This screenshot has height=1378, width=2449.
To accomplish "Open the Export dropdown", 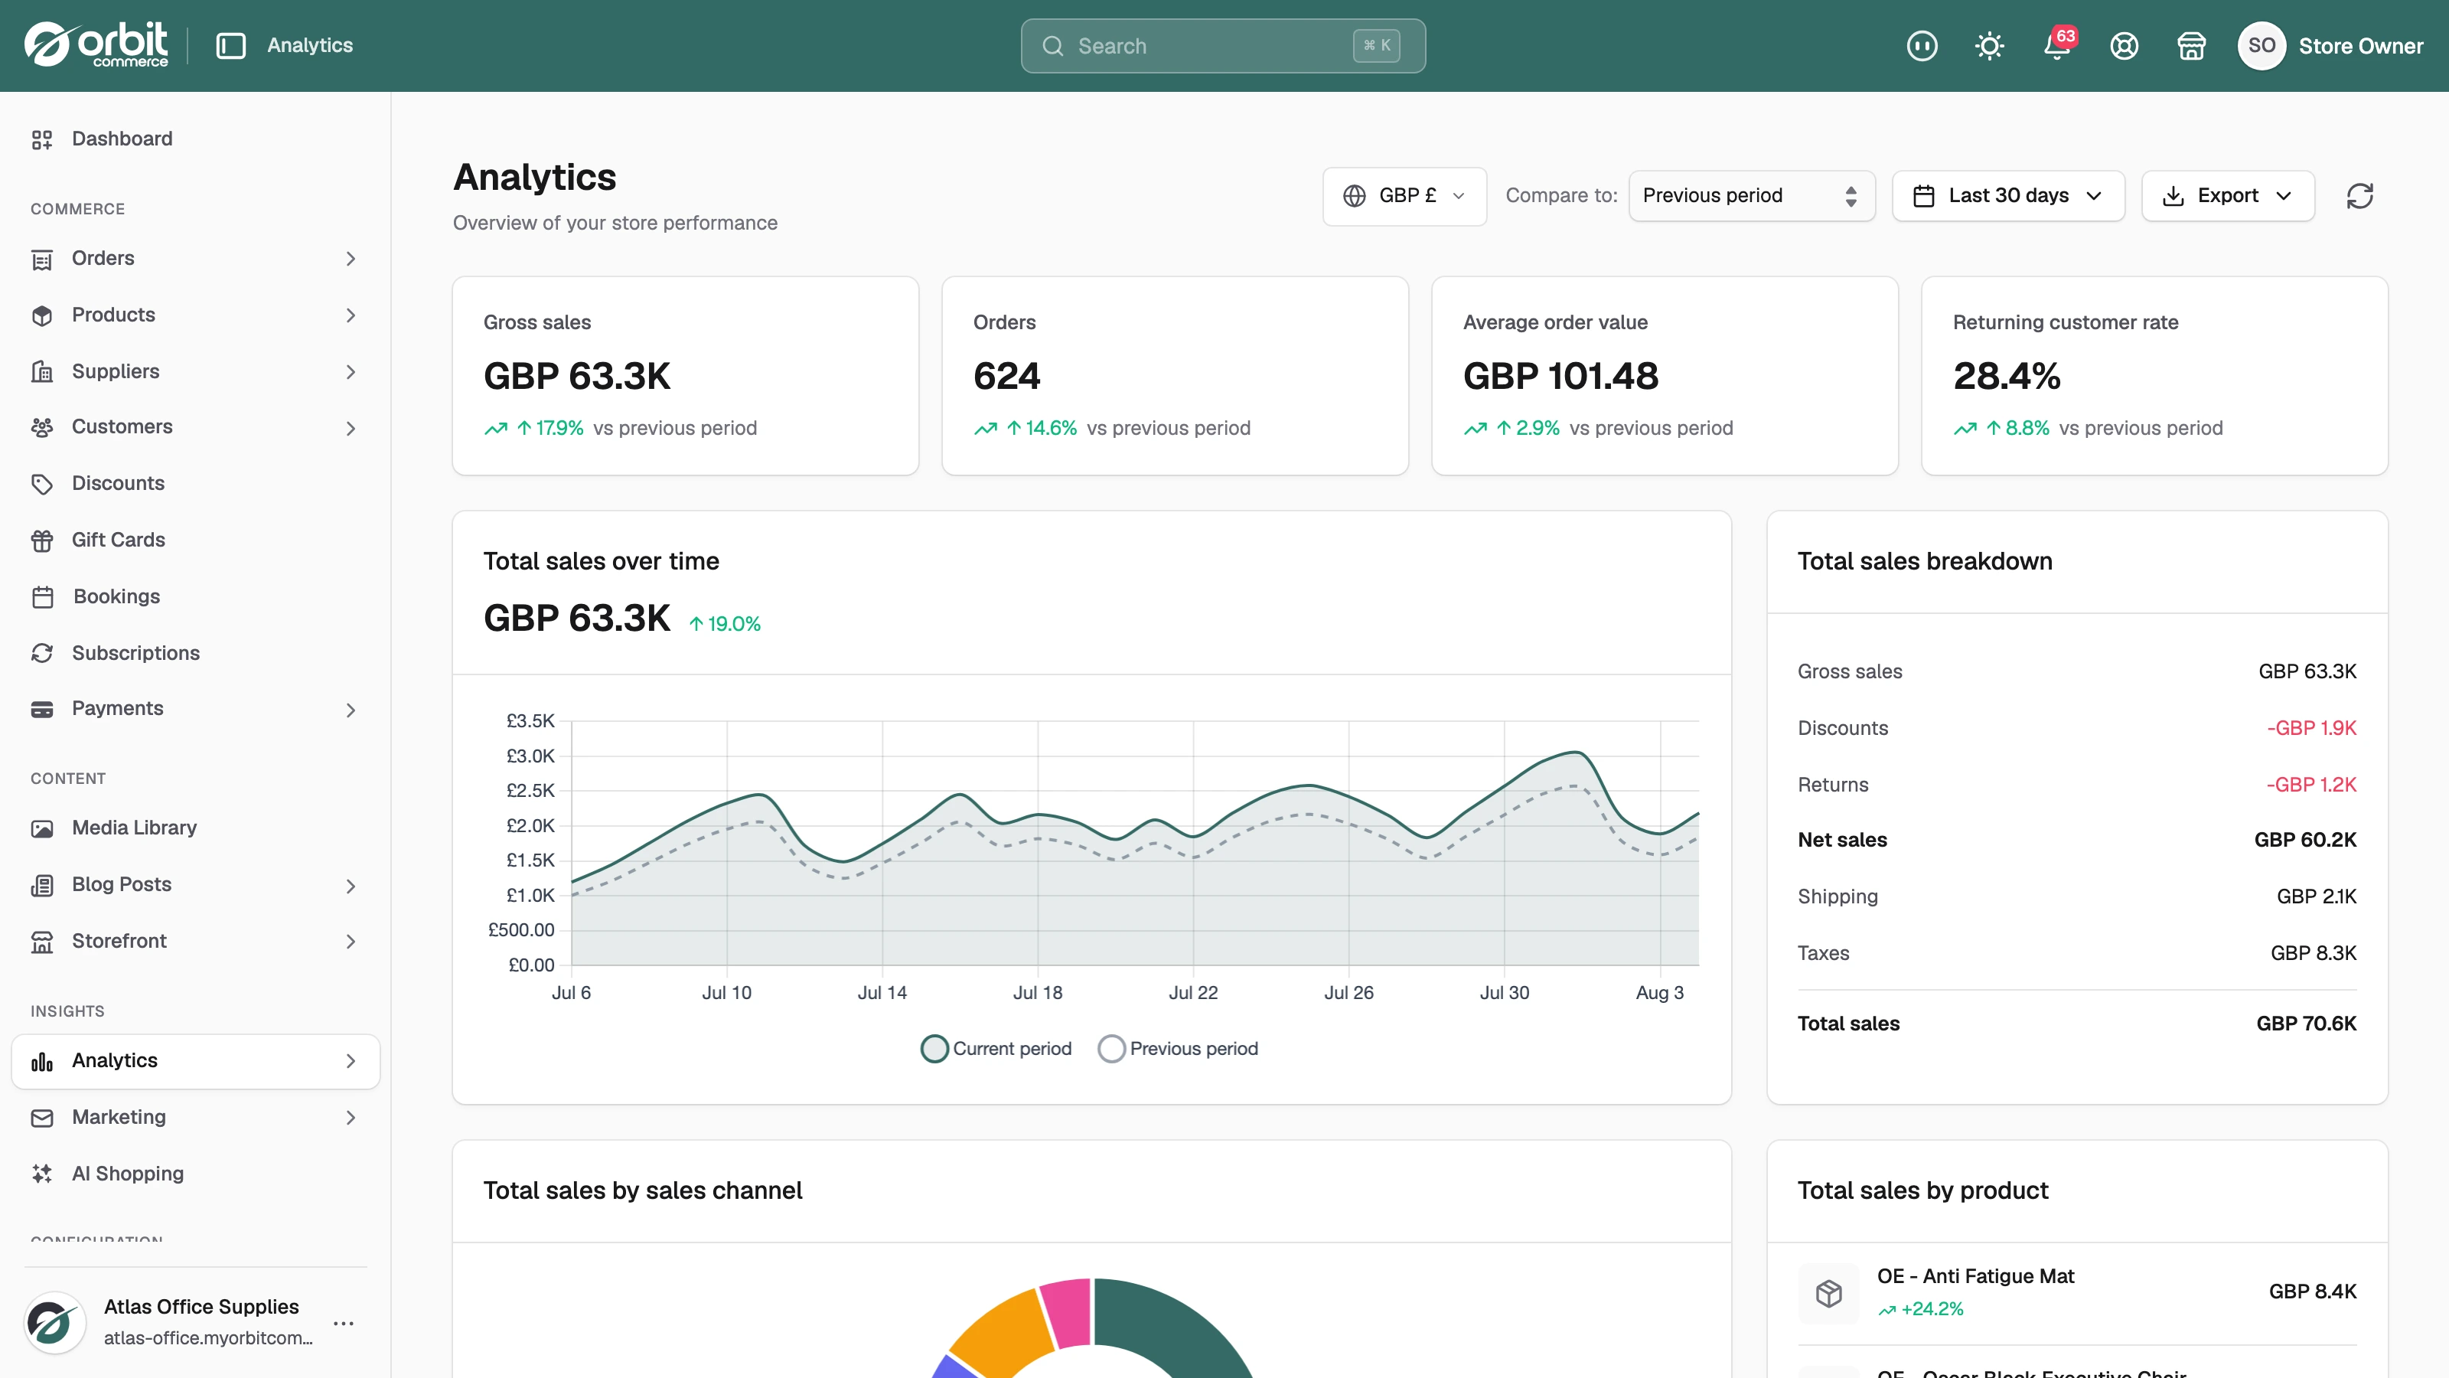I will pos(2228,196).
